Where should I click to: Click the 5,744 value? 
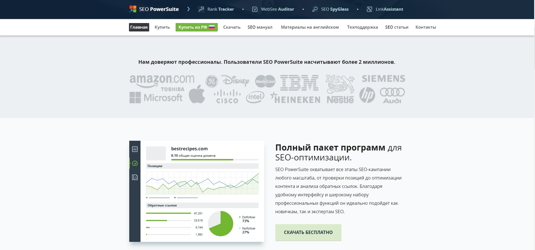[x=199, y=228]
